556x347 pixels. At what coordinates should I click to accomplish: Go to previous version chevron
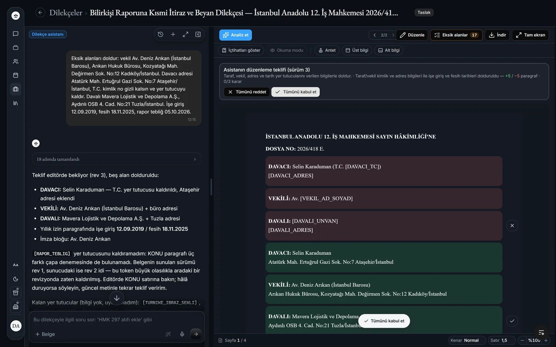pos(375,35)
